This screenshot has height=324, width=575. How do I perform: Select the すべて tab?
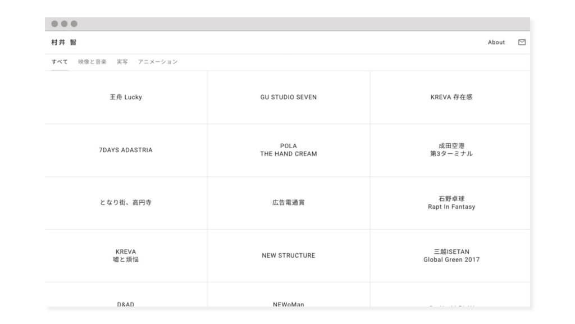click(60, 62)
